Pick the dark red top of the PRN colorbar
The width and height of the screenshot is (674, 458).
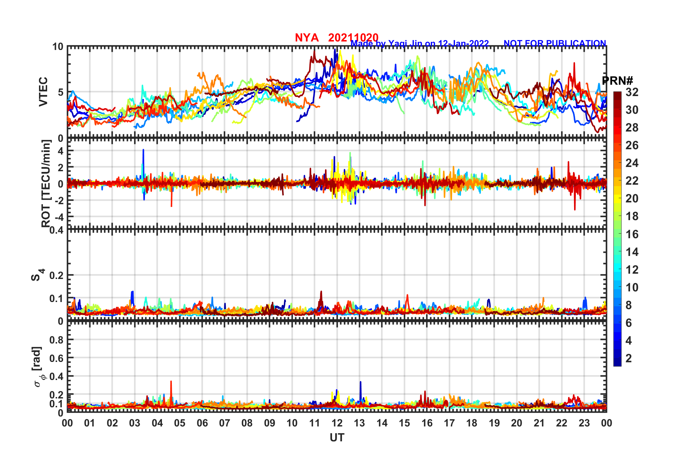tap(617, 95)
